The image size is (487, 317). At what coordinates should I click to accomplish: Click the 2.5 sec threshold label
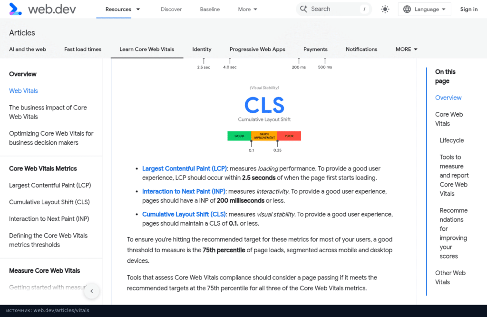click(204, 67)
